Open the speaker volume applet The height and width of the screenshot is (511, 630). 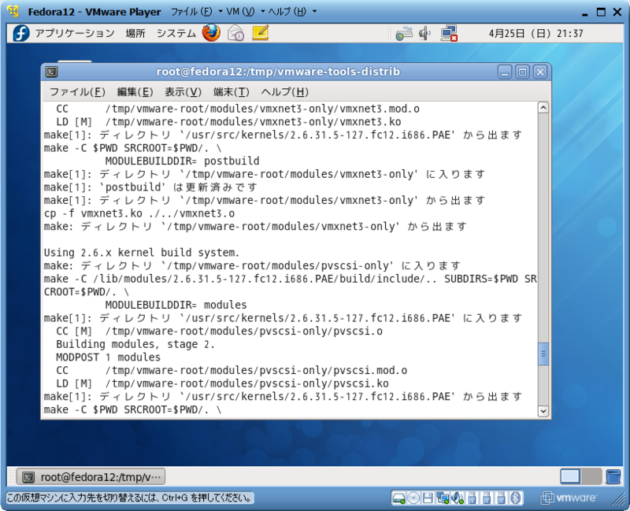tap(424, 33)
